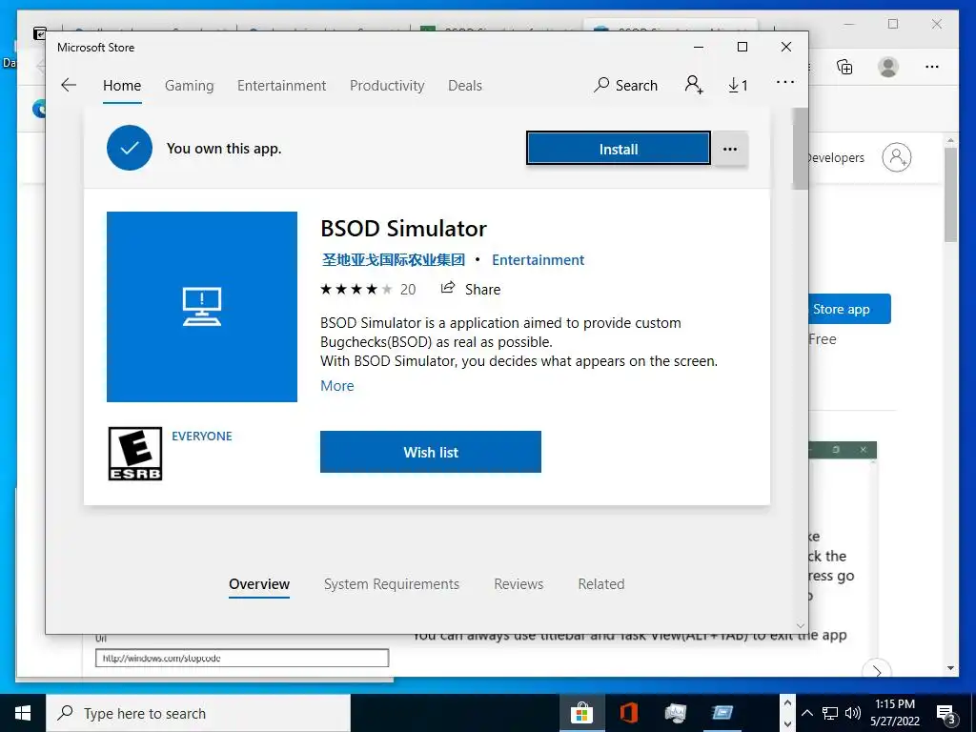
Task: Select the Related section tab
Action: pyautogui.click(x=601, y=584)
